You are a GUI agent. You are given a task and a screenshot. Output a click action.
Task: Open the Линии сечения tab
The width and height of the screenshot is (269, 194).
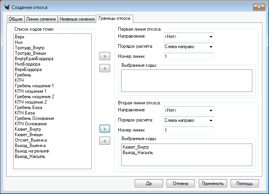pyautogui.click(x=41, y=19)
